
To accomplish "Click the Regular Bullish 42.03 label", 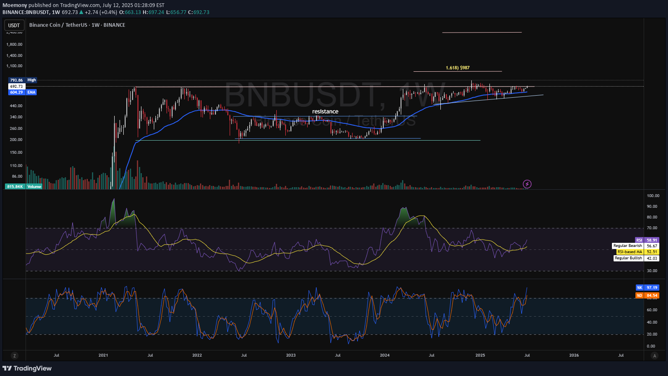I will point(636,258).
